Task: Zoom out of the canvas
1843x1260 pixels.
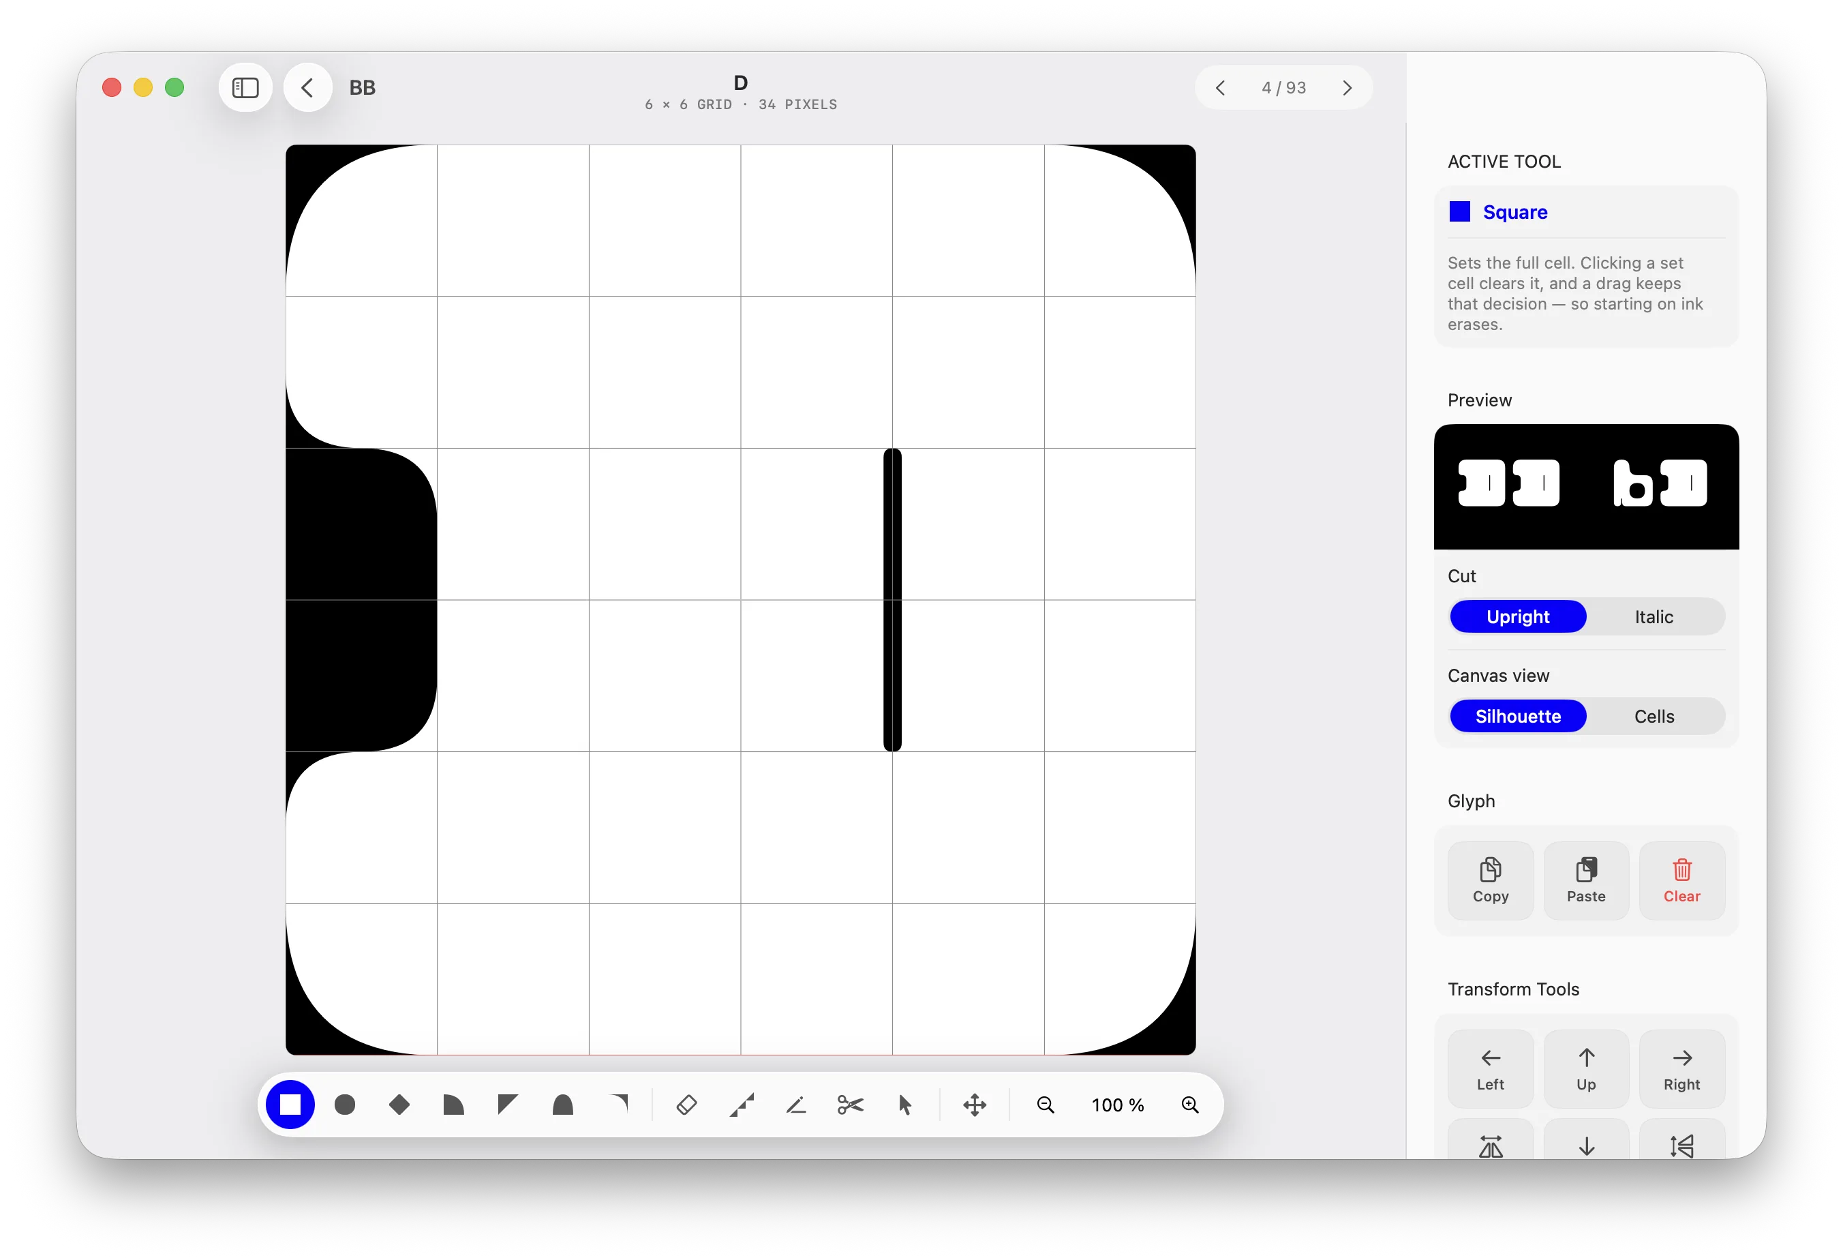Action: pos(1046,1105)
